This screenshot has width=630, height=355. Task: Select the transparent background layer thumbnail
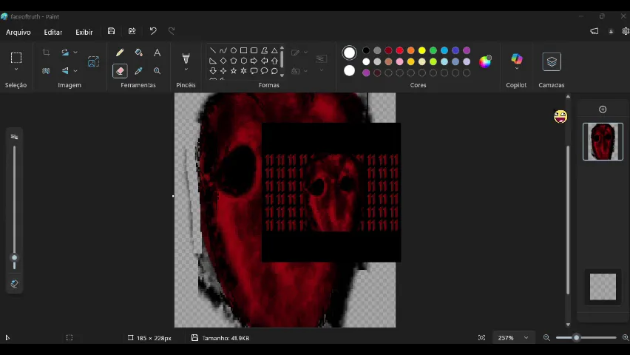(603, 287)
